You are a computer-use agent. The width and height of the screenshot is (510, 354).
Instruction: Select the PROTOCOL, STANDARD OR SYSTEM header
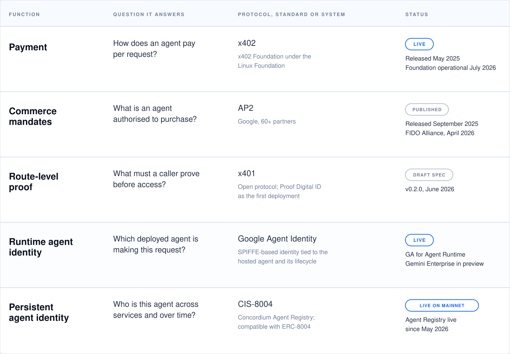point(292,14)
